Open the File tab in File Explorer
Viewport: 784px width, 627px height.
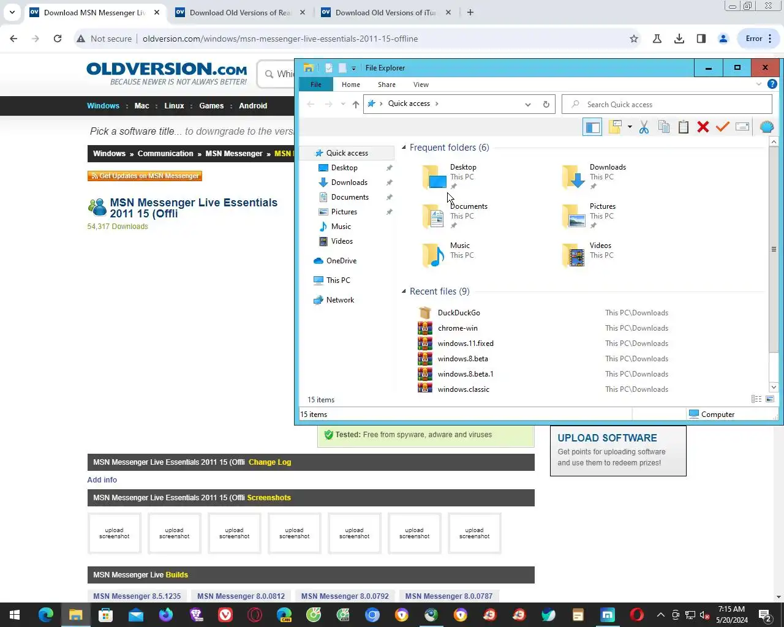pos(316,84)
